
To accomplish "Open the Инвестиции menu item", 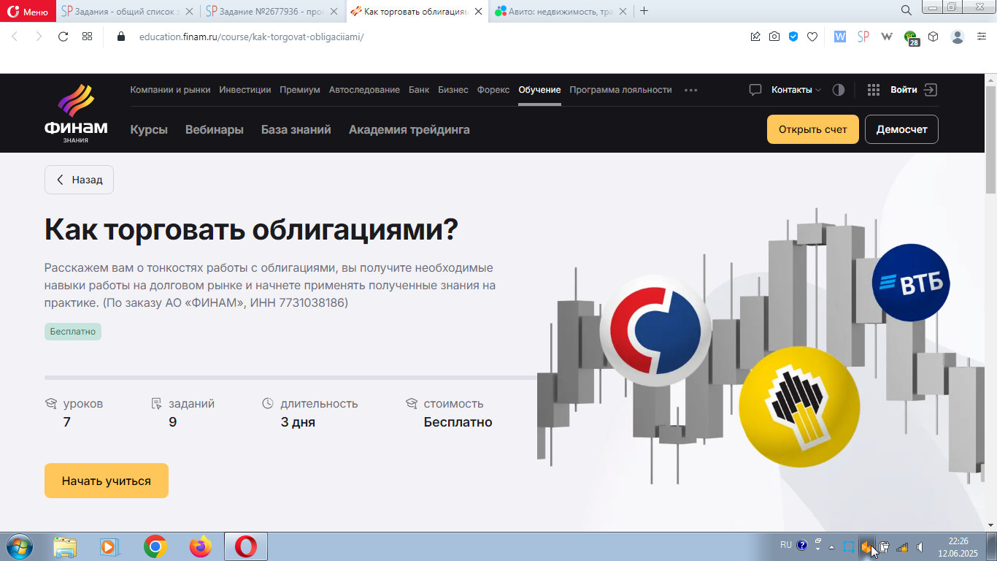I will (x=245, y=90).
